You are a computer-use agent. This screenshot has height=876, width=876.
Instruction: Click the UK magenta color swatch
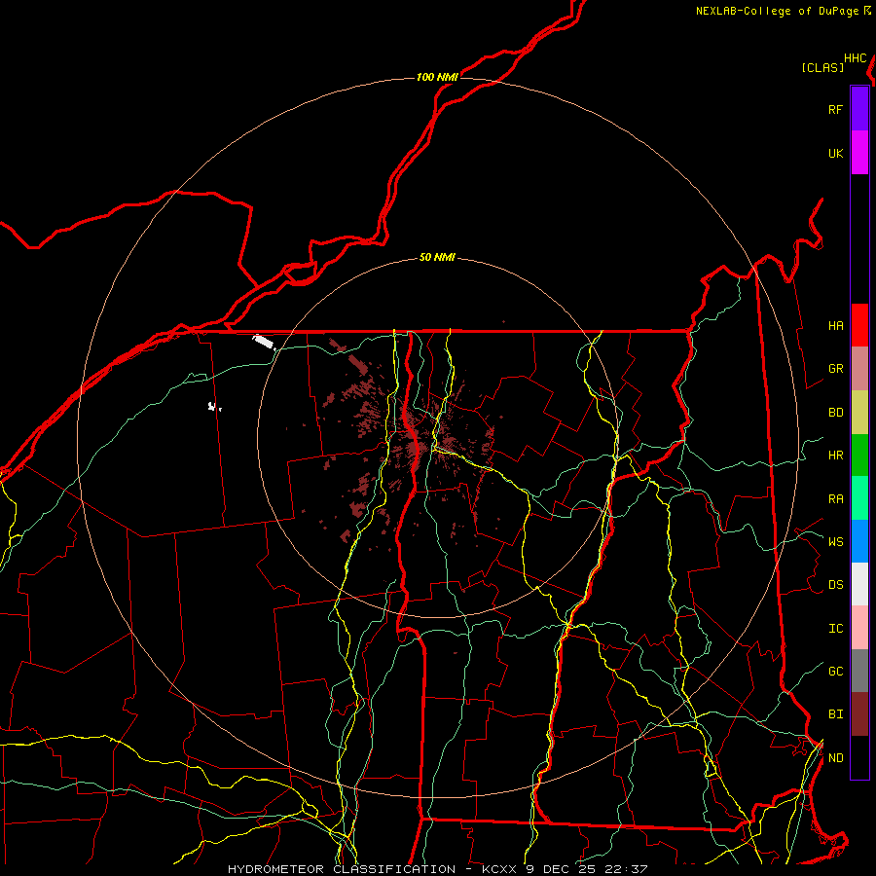(859, 153)
